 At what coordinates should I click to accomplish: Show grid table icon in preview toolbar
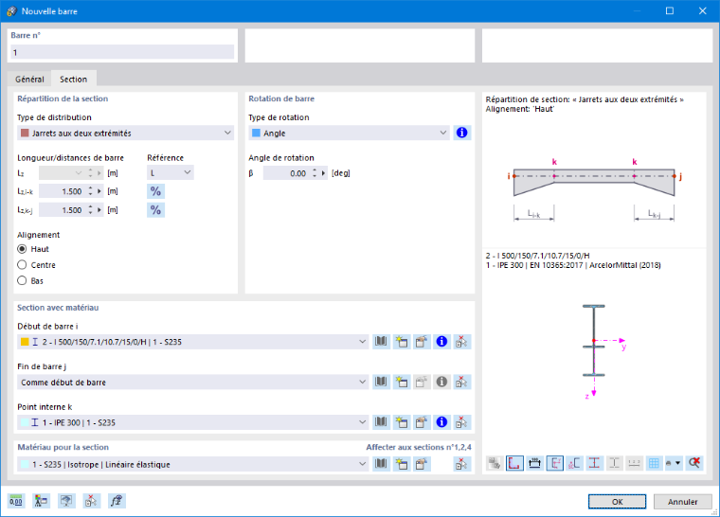654,463
